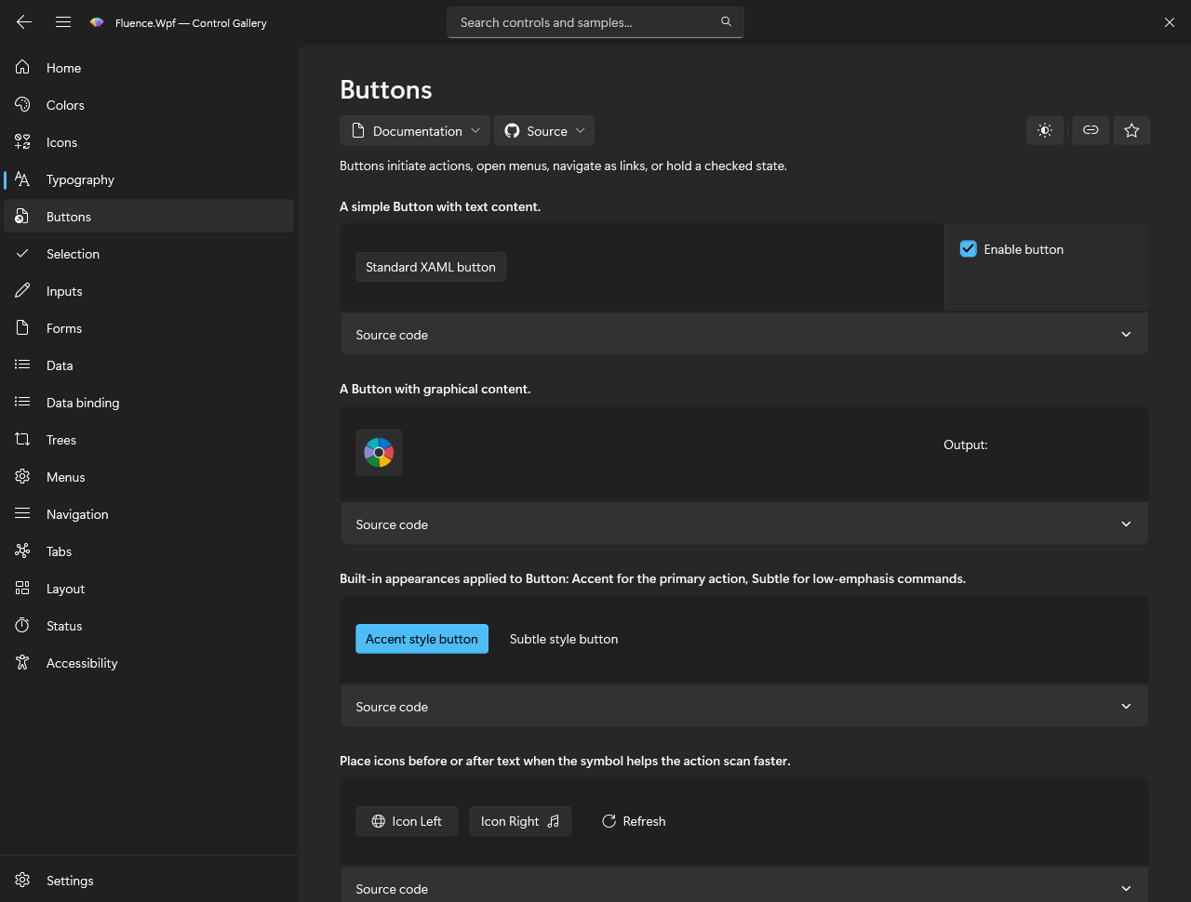The height and width of the screenshot is (902, 1191).
Task: Click the Icon Left button
Action: (407, 821)
